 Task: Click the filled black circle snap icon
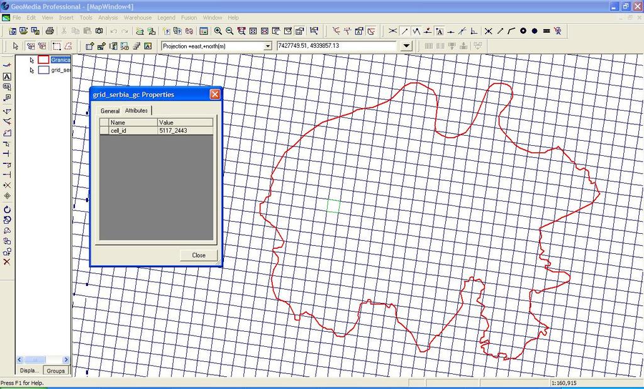coord(535,31)
